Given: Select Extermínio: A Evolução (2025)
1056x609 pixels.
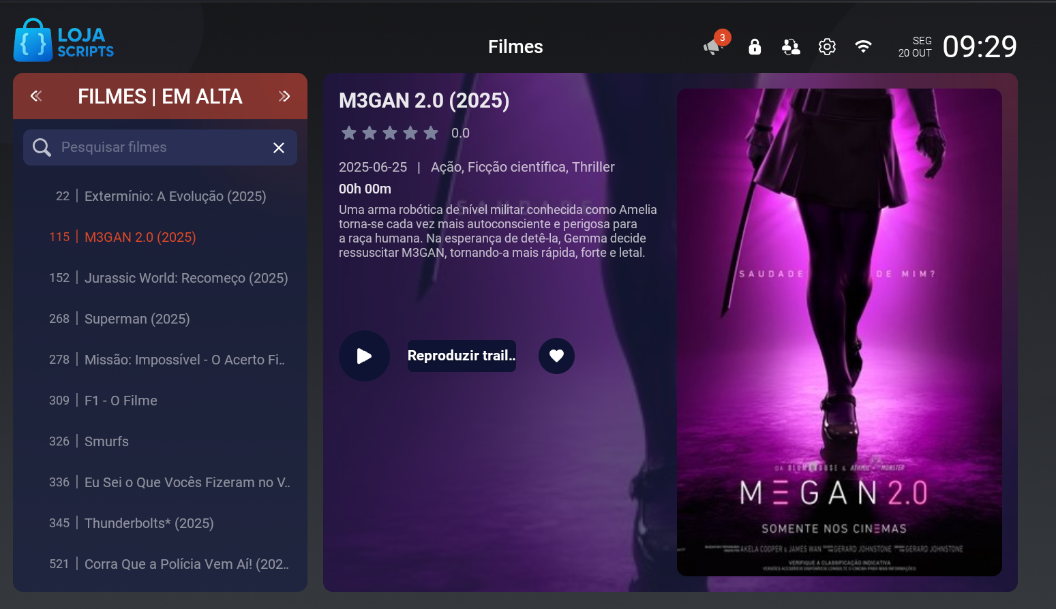Looking at the screenshot, I should (175, 196).
